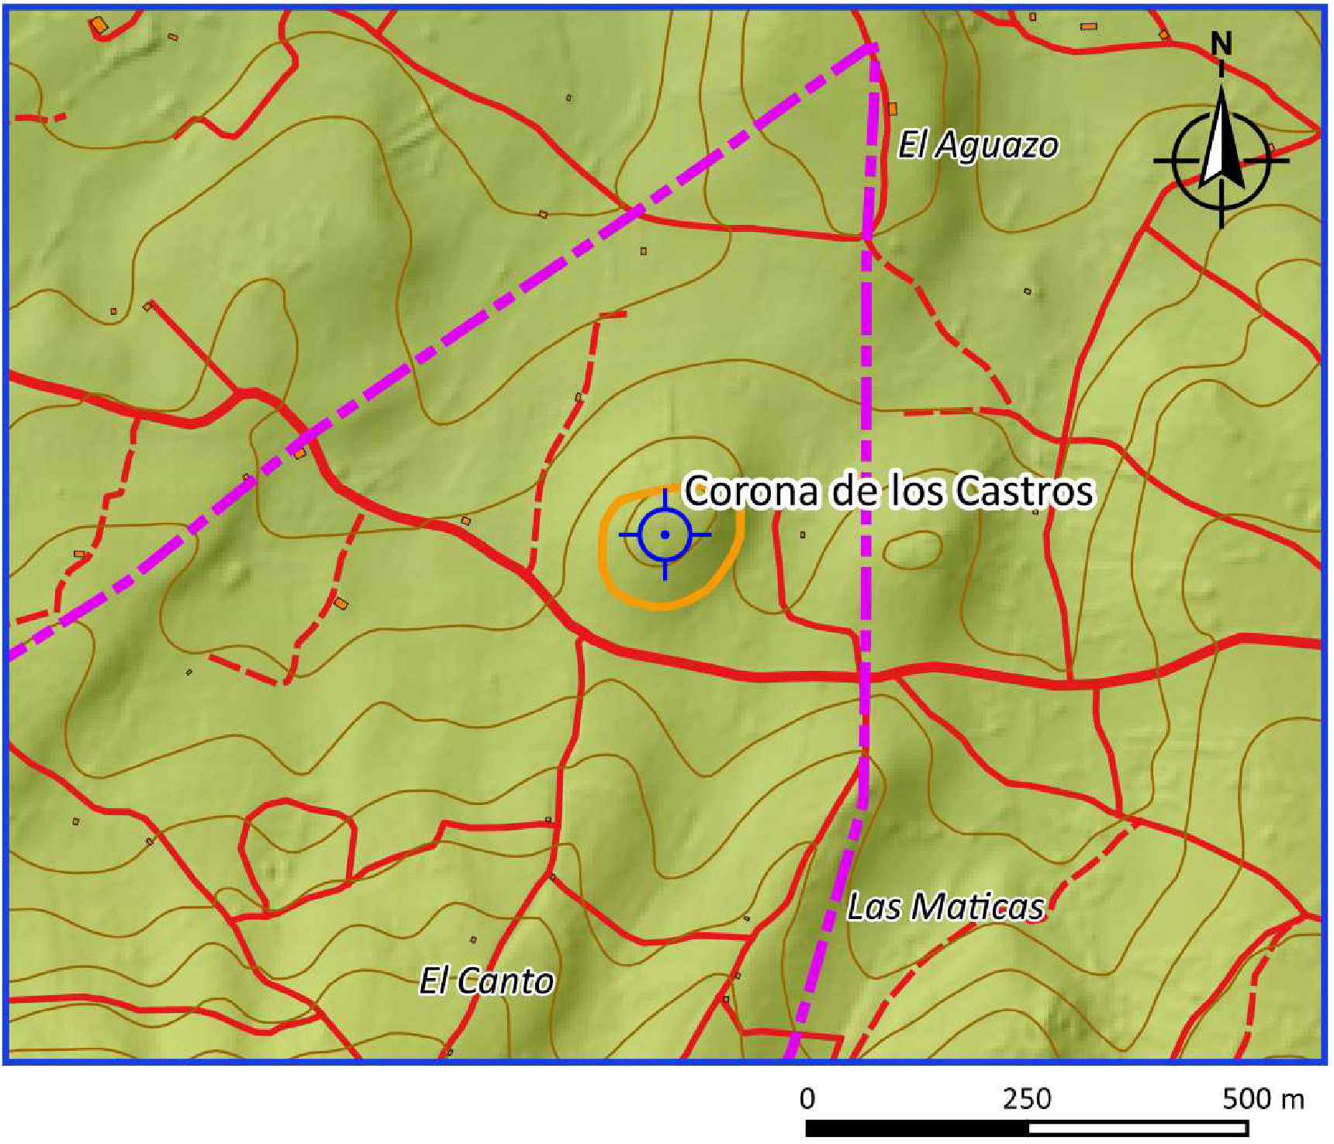Viewport: 1334px width, 1144px height.
Task: Click the white segment of the scale bar
Action: coord(1138,1128)
